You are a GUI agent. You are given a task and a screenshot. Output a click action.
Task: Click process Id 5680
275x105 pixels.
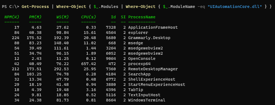click(x=111, y=38)
